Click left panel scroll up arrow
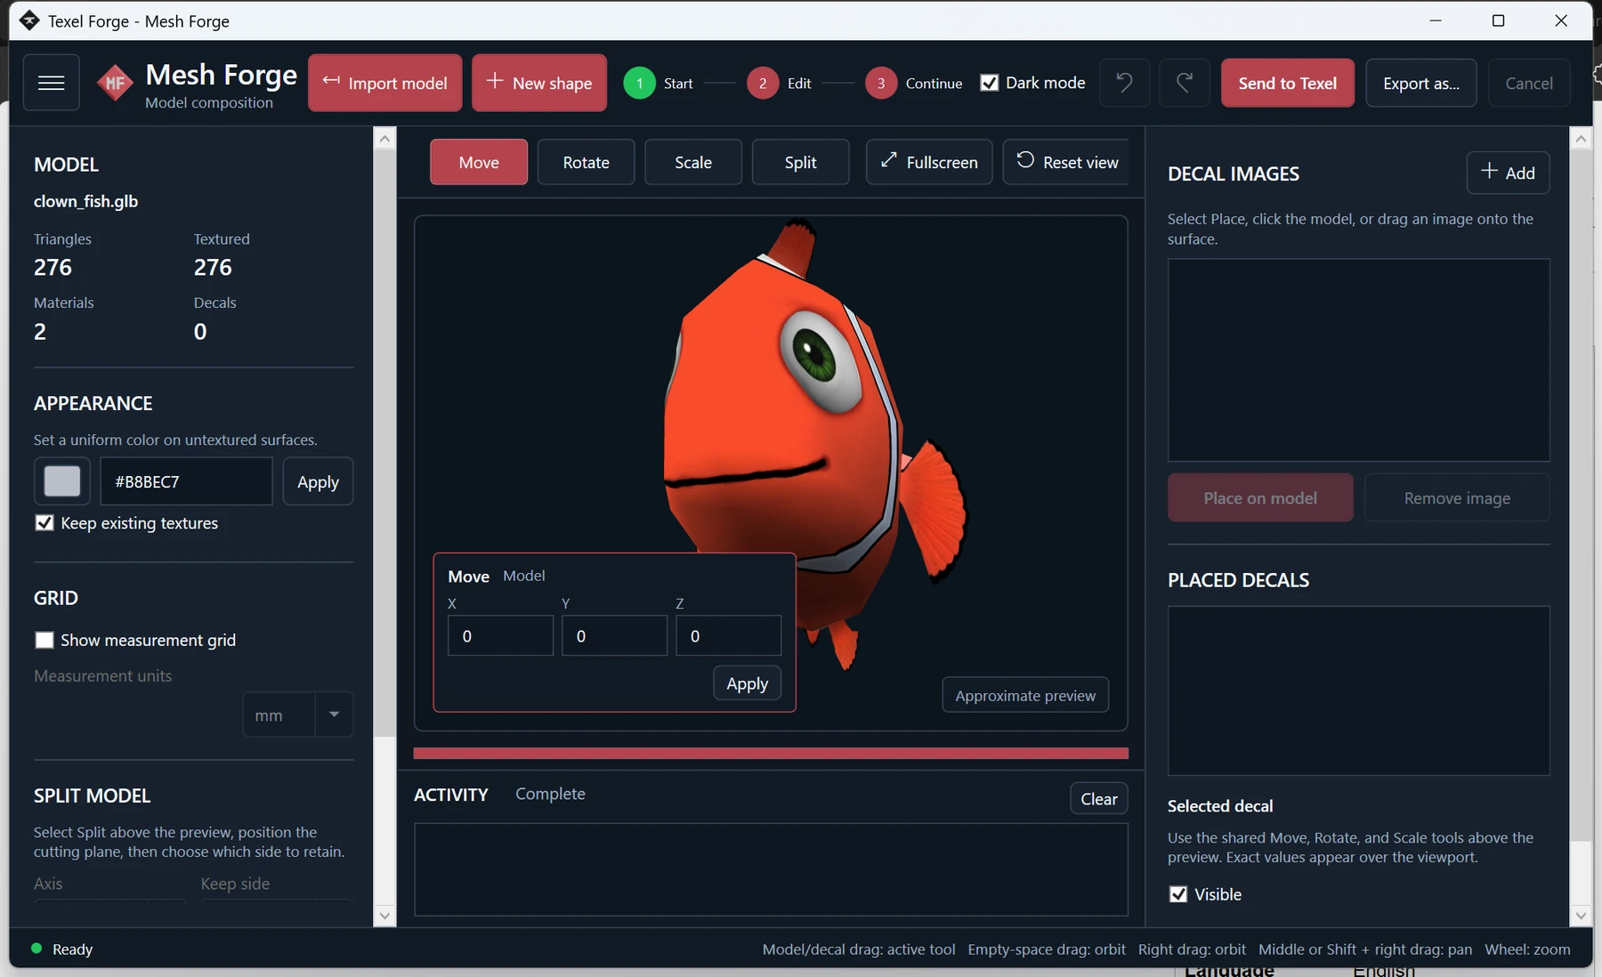Viewport: 1602px width, 977px height. coord(384,137)
